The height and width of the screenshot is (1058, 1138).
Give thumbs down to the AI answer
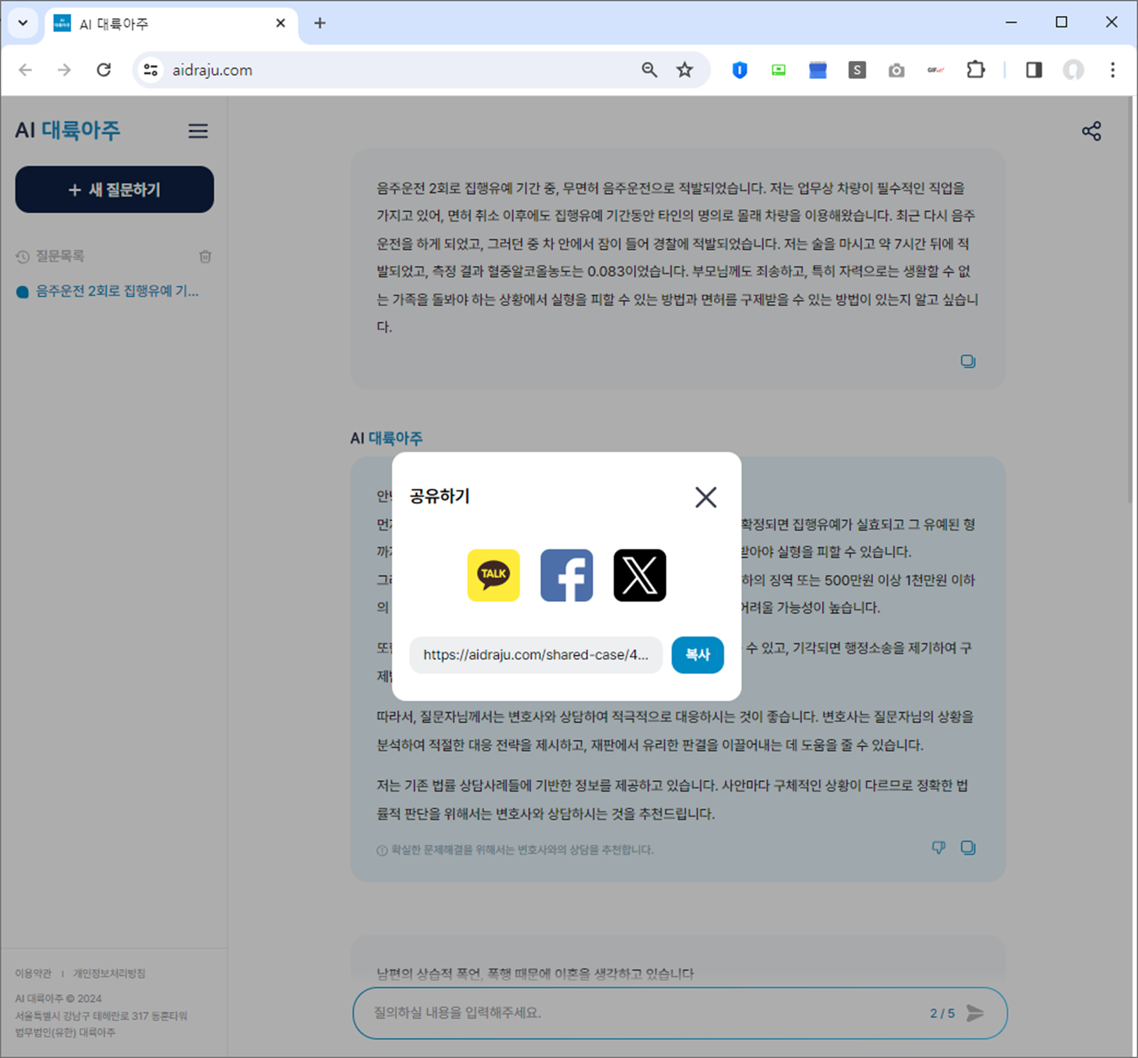(x=938, y=848)
